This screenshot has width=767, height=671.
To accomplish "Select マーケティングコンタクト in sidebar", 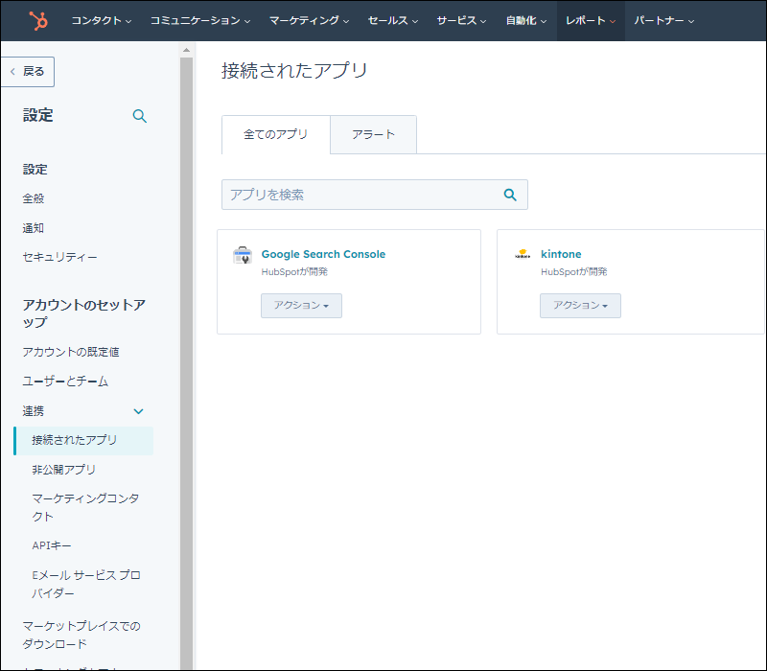I will [x=85, y=508].
